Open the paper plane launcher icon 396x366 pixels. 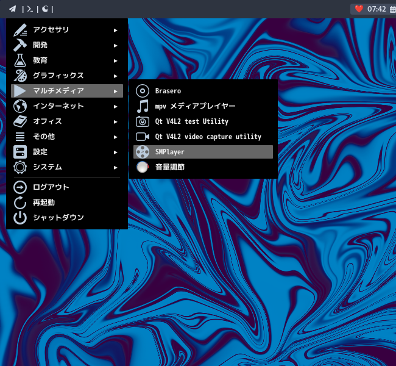(x=13, y=9)
